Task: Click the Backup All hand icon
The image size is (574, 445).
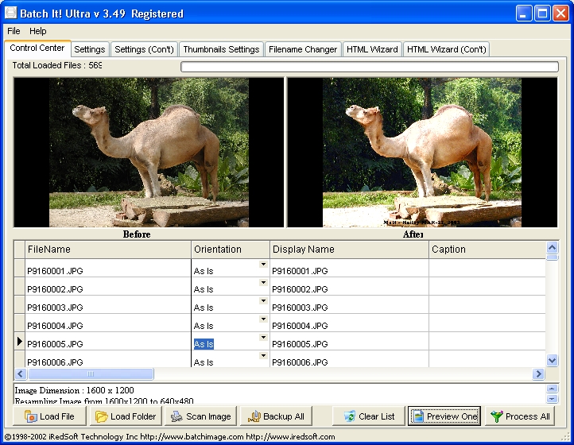Action: point(254,416)
